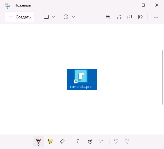The width and height of the screenshot is (164, 149).
Task: Undo the last annotation
Action: [x=116, y=142]
